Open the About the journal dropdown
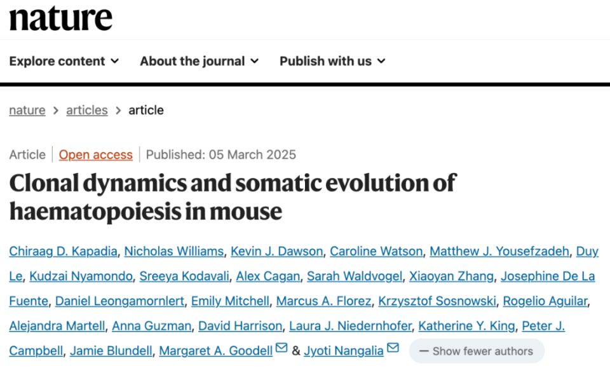The width and height of the screenshot is (610, 371). click(x=199, y=61)
